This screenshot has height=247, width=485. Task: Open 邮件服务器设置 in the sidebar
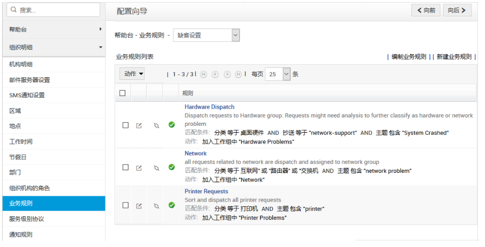coord(54,80)
